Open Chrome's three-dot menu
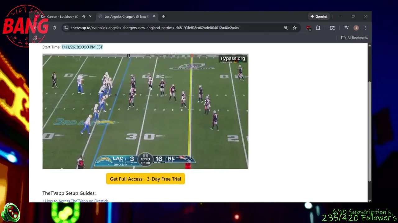Screen dimensions: 398x223 (366, 28)
